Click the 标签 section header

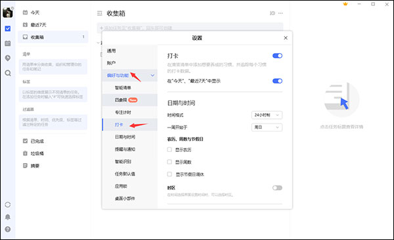[26, 82]
